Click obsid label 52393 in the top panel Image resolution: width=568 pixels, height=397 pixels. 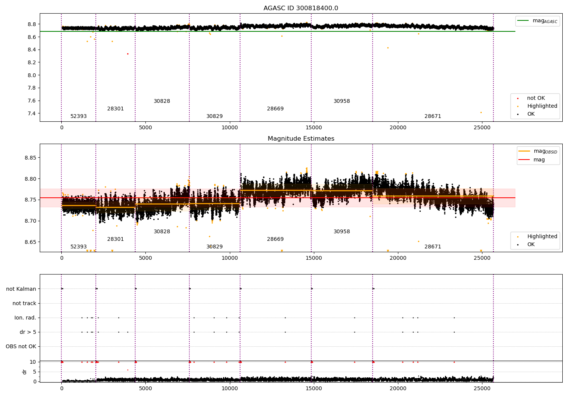[x=78, y=116]
